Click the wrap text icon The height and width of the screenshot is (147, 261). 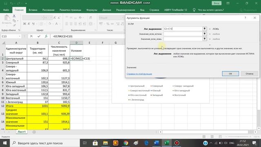[91, 18]
